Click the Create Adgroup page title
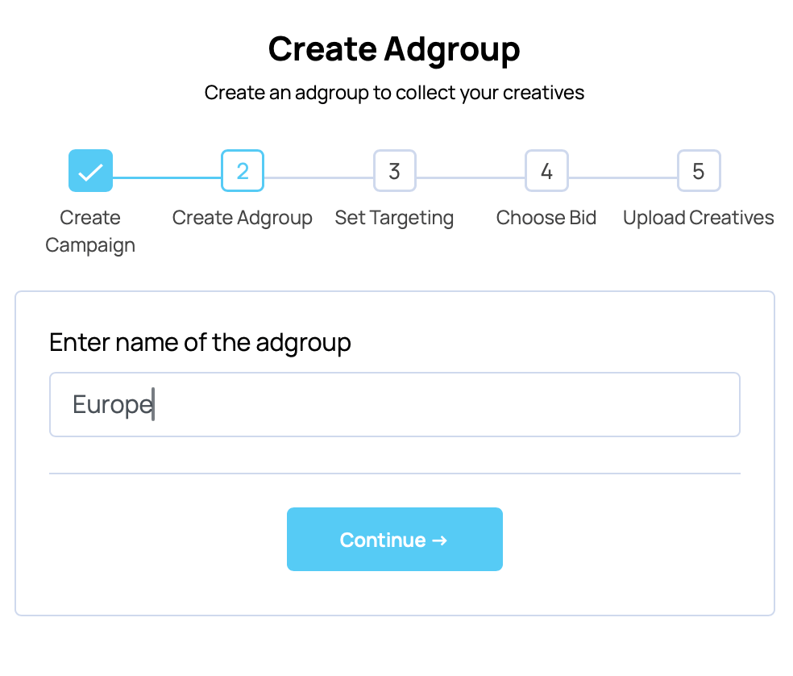 coord(394,48)
